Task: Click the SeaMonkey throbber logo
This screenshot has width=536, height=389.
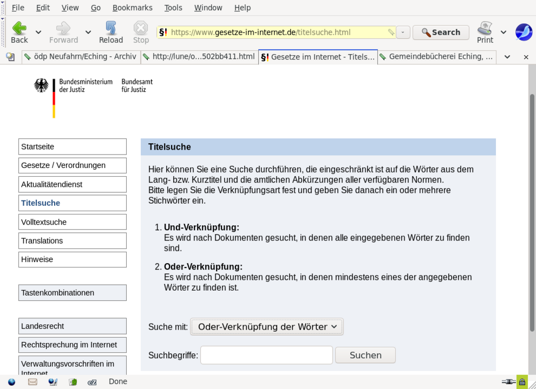Action: 523,32
